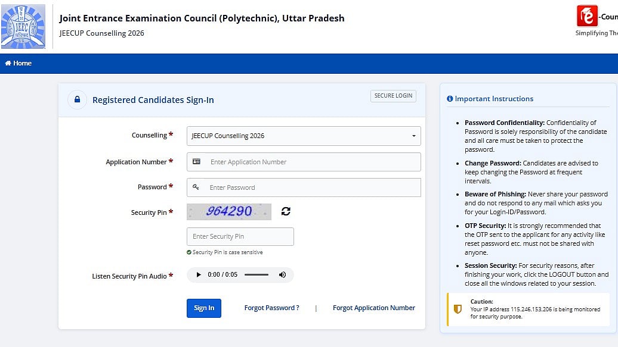Click the ID card icon in Application Number field
This screenshot has height=347, width=618.
[x=196, y=162]
